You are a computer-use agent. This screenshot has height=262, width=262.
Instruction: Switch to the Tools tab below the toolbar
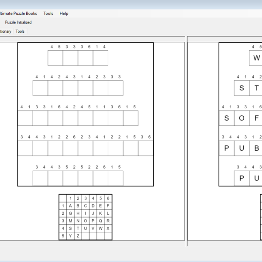tap(20, 31)
